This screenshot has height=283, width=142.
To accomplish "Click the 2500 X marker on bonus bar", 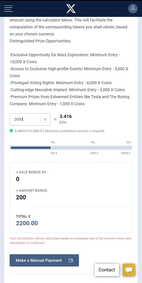I will pyautogui.click(x=94, y=153).
